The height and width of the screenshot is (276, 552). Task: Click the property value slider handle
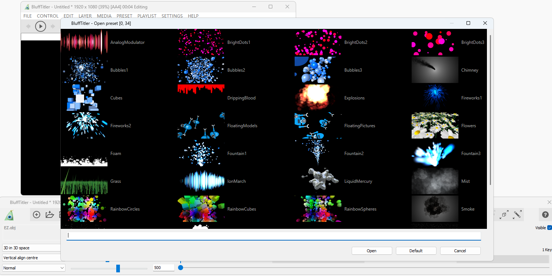[x=118, y=268]
